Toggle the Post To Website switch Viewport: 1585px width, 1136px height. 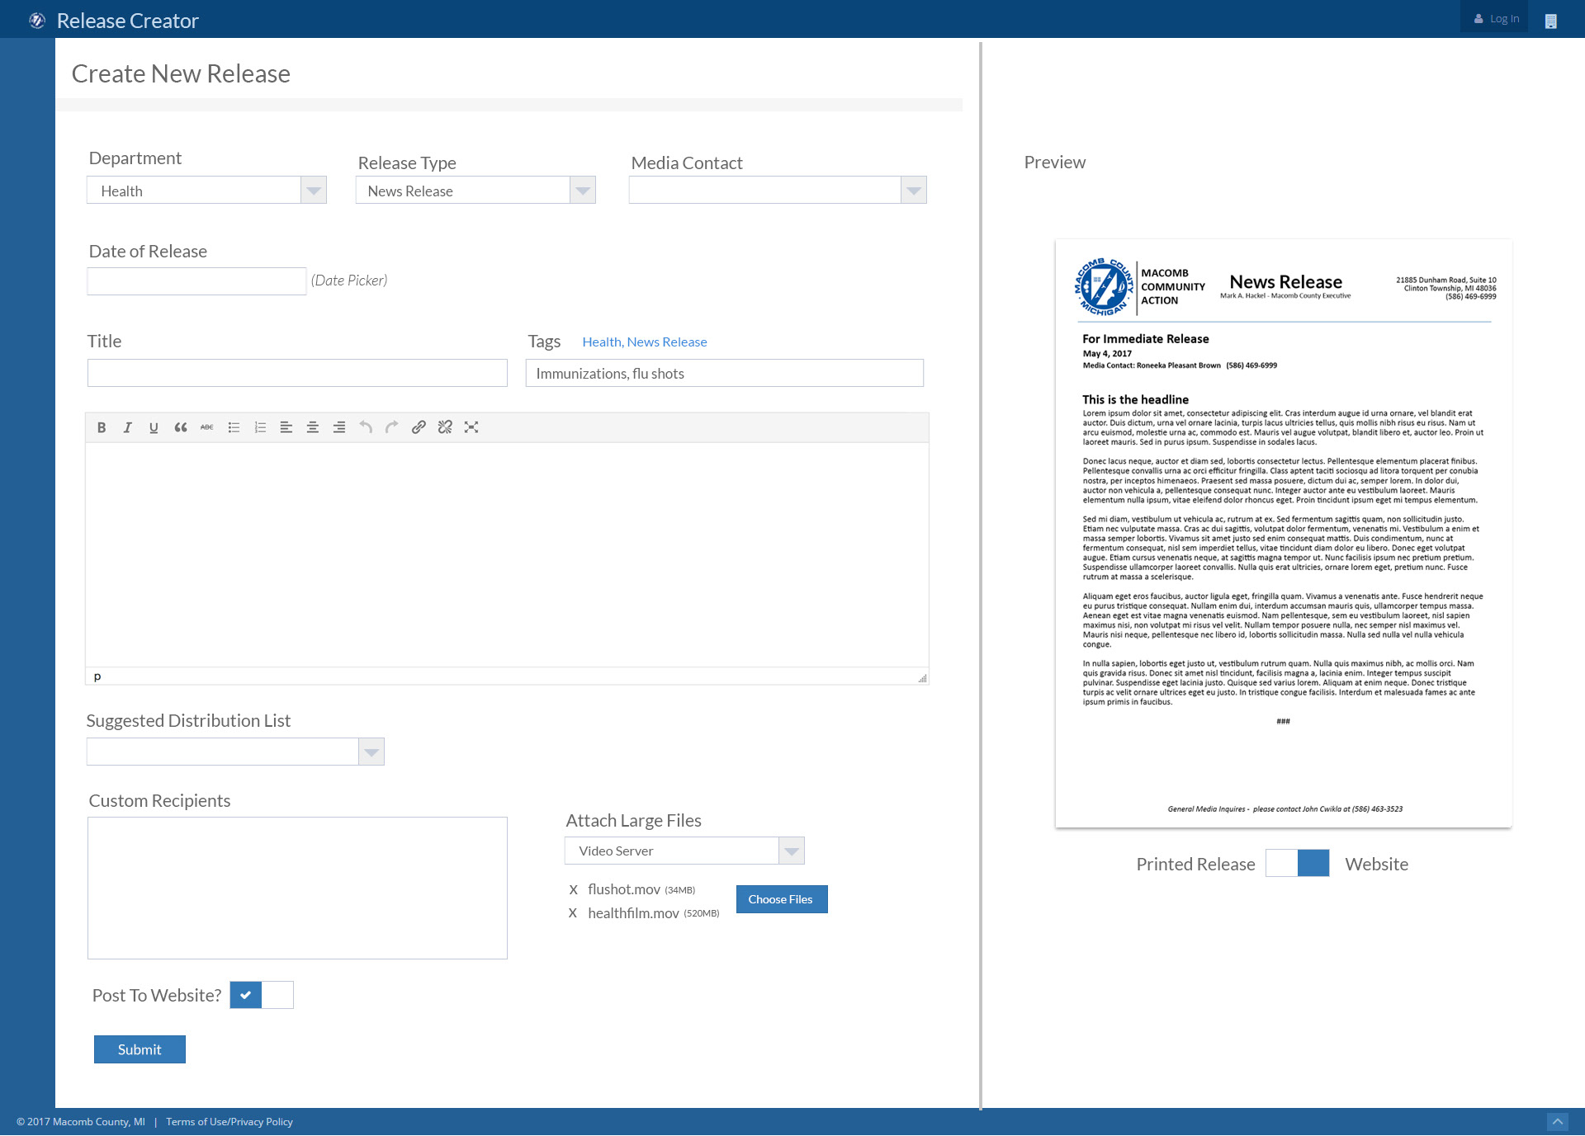261,995
